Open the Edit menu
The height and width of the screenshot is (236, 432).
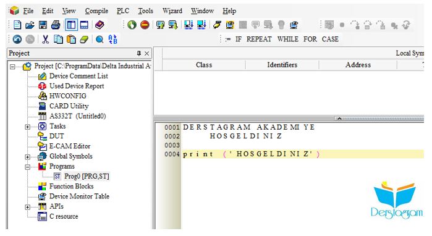(x=48, y=11)
